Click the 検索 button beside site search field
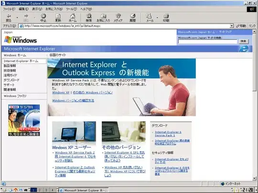The image size is (258, 193). pyautogui.click(x=244, y=41)
